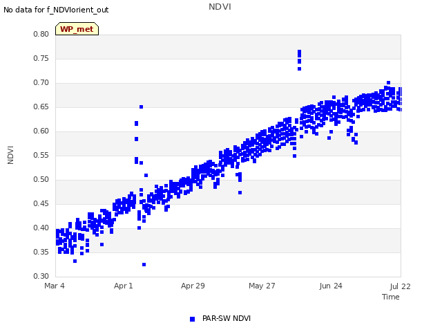Click the 0.45 y-axis tick label
Image resolution: width=442 pixels, height=332 pixels.
(41, 204)
